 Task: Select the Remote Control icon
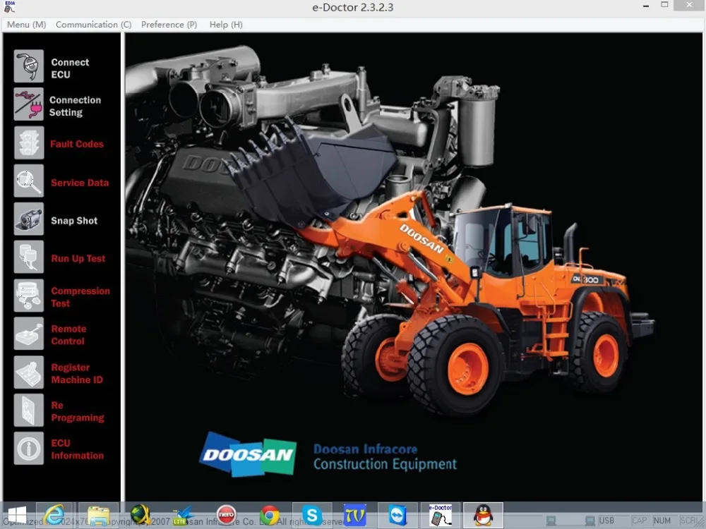click(x=28, y=333)
